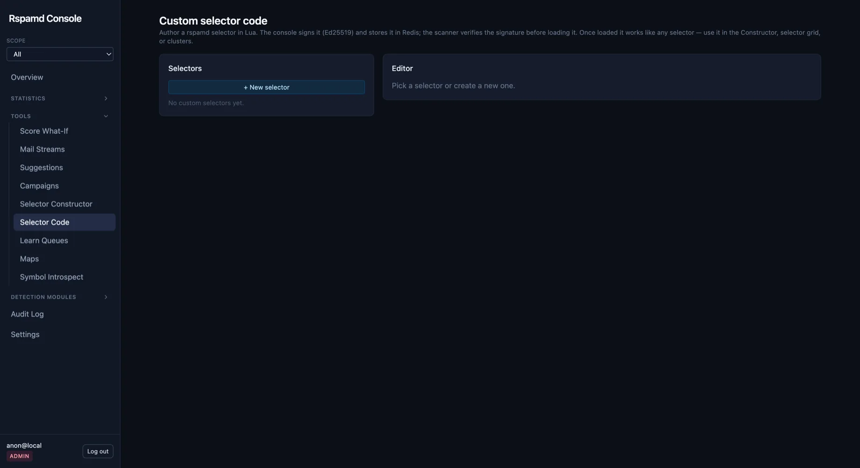
Task: Expand the Statistics section chevron
Action: (106, 99)
